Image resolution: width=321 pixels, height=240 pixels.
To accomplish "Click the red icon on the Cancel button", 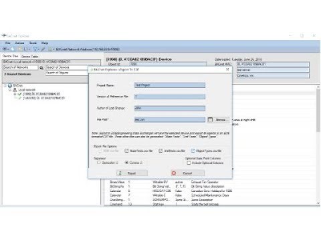I will point(174,173).
